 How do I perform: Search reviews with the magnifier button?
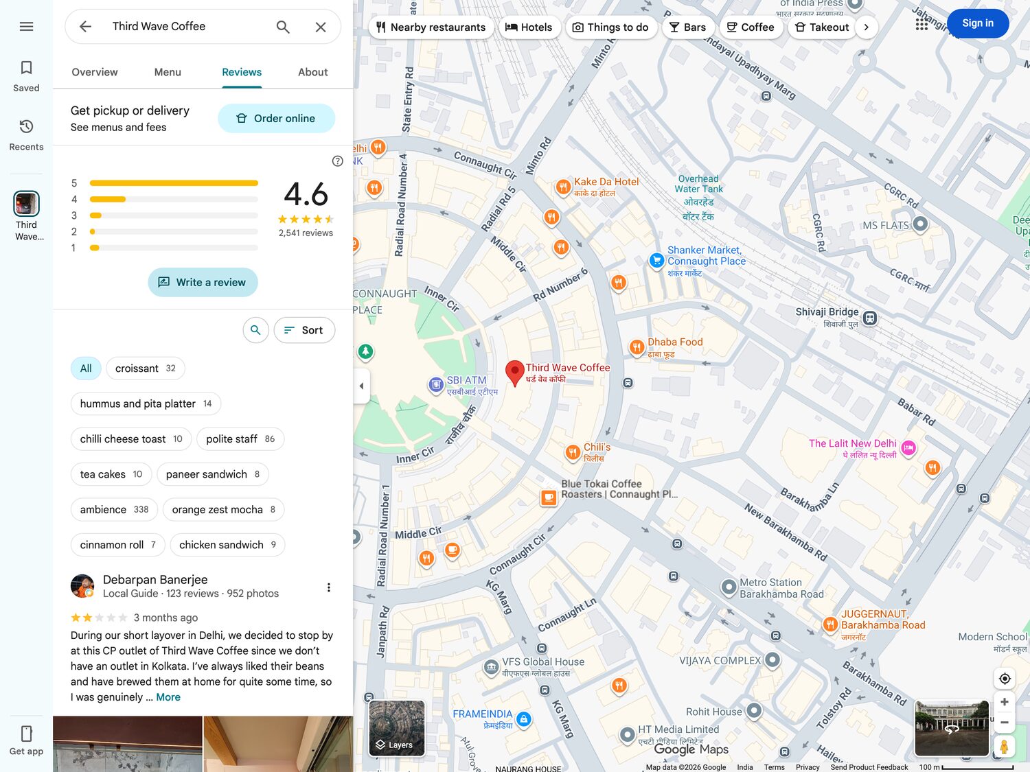[255, 330]
